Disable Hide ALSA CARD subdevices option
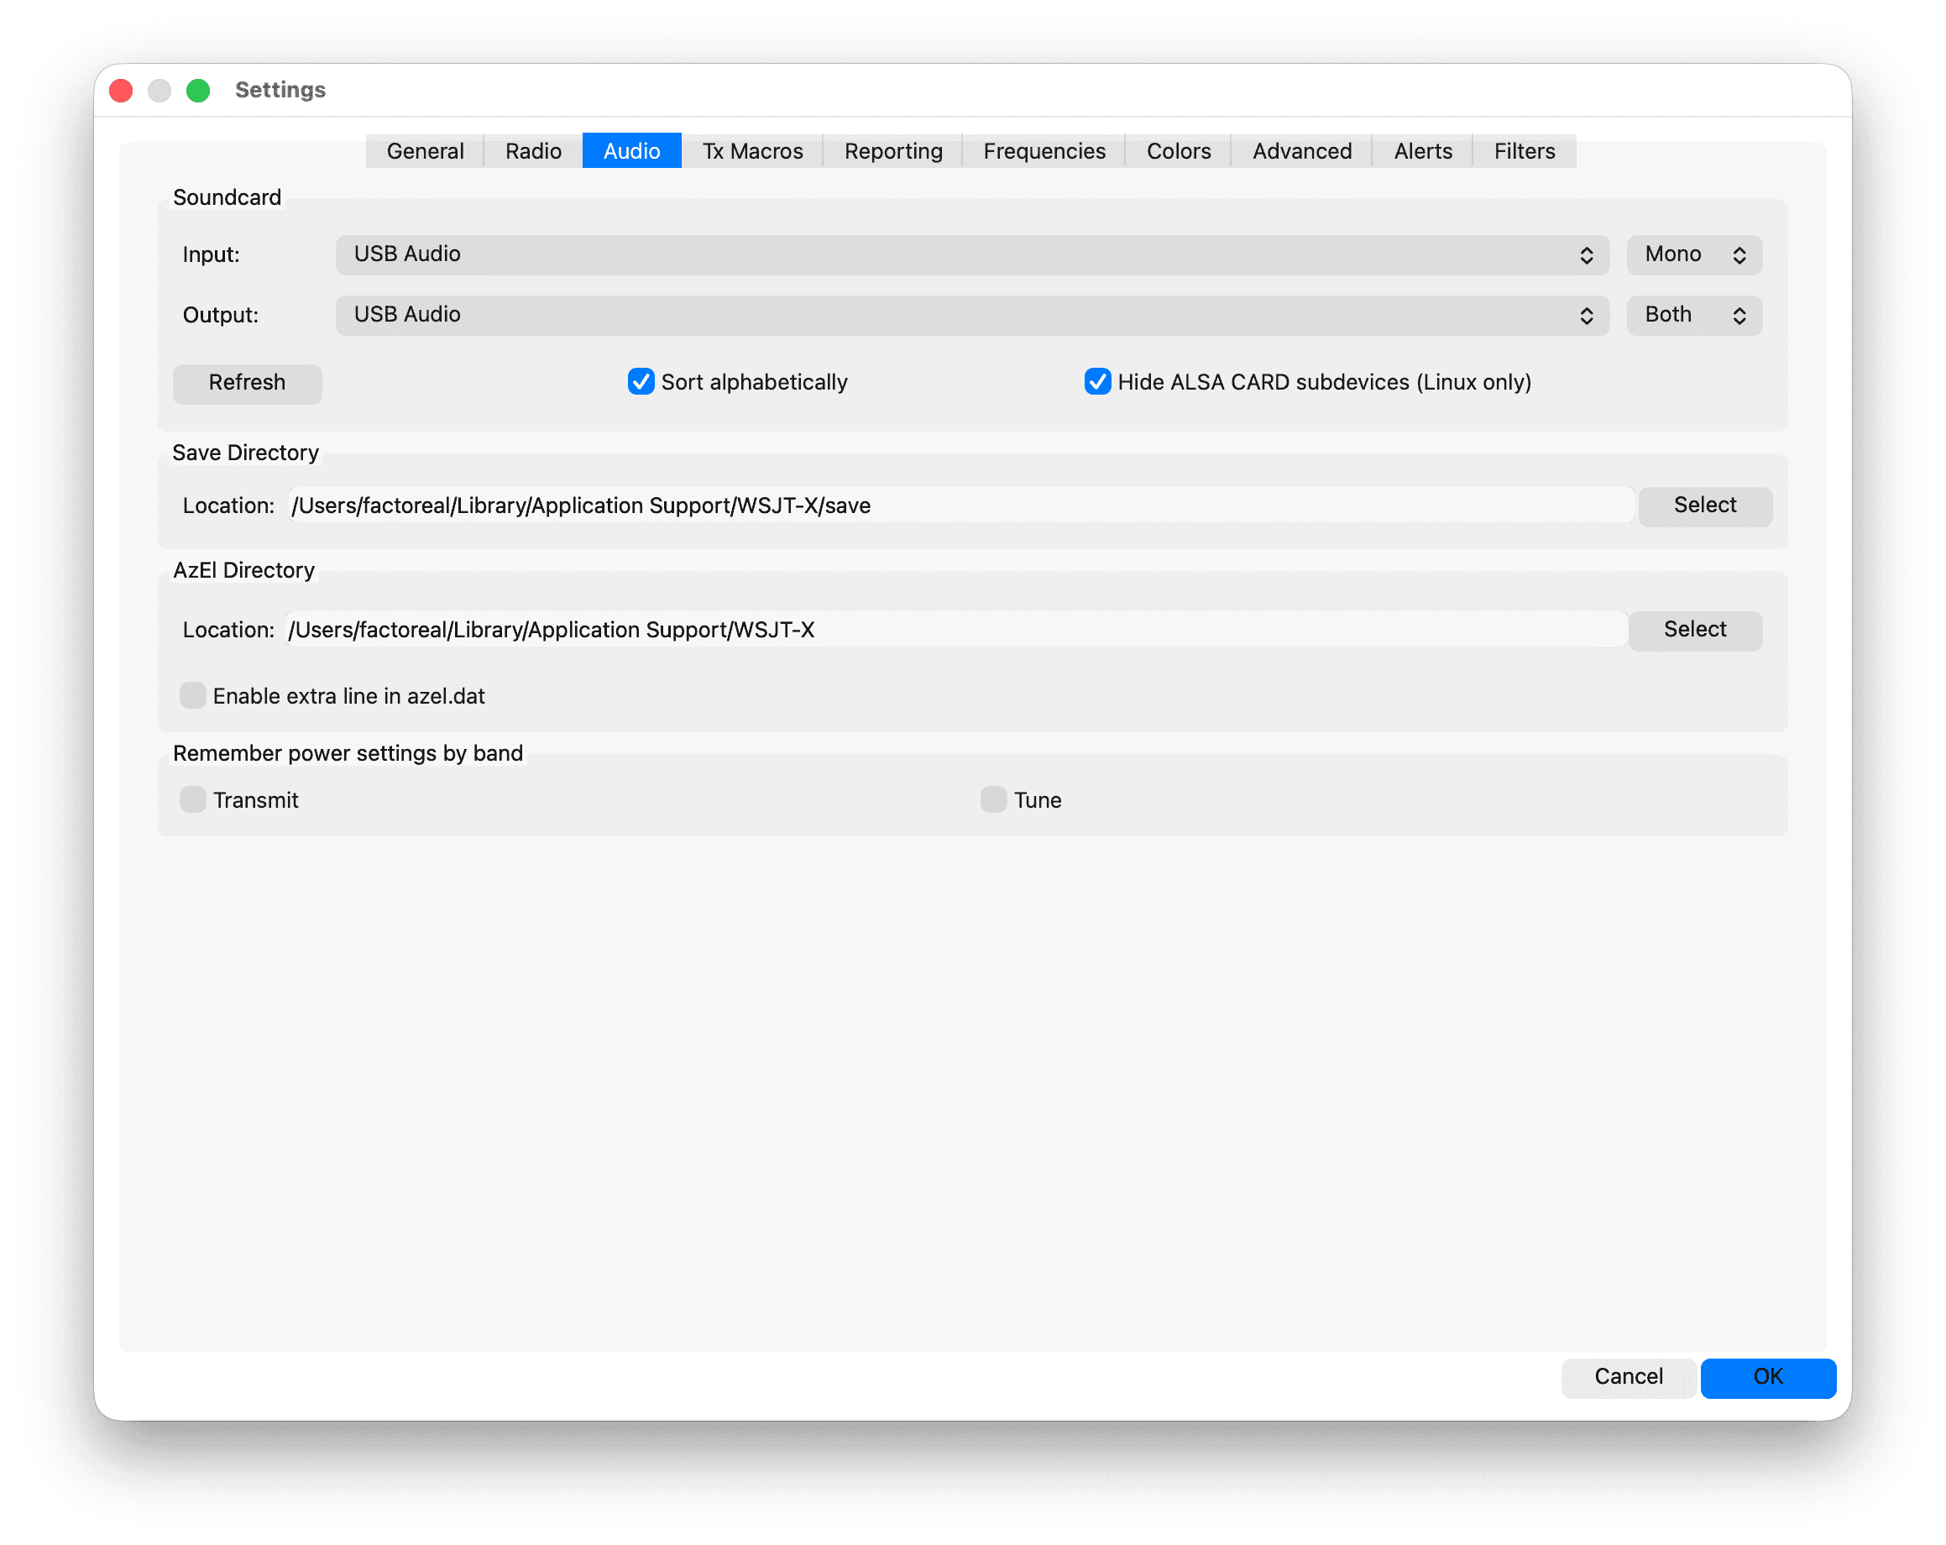This screenshot has width=1946, height=1545. 1096,382
